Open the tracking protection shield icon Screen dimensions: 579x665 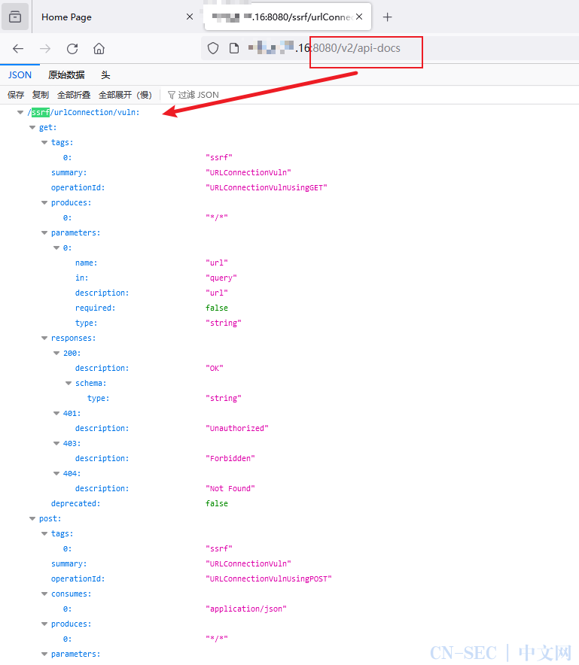click(x=213, y=48)
